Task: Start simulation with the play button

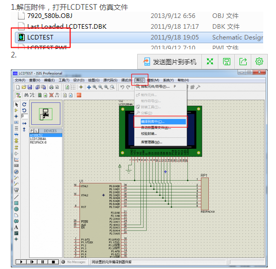Action: click(x=21, y=262)
